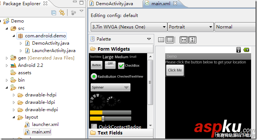Select the OFF ToggleButton widget
This screenshot has height=140, width=257.
pyautogui.click(x=110, y=65)
